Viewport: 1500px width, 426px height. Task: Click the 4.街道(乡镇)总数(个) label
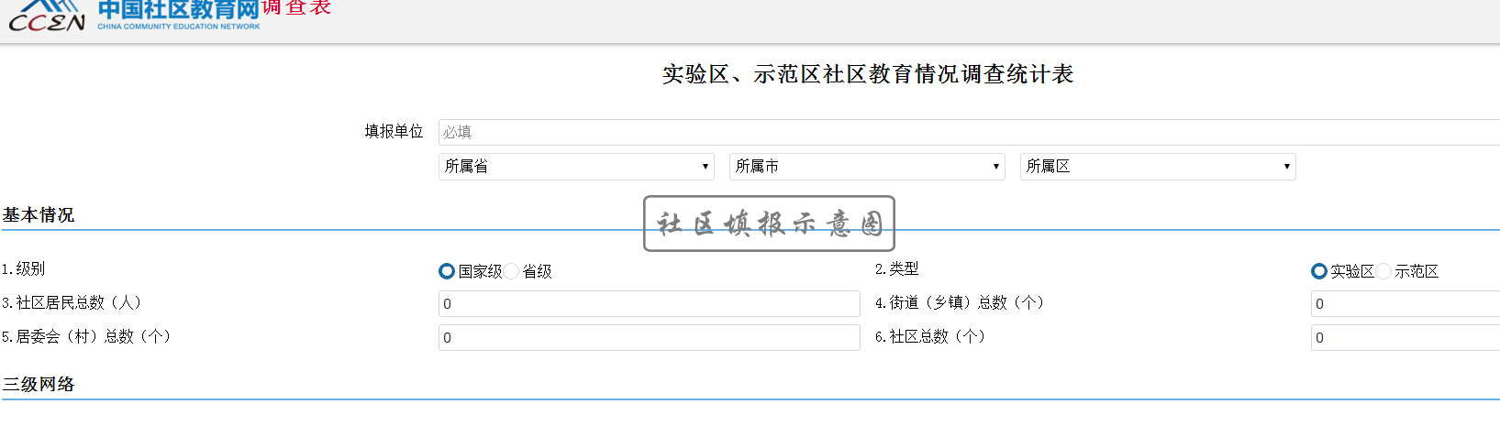coord(960,303)
